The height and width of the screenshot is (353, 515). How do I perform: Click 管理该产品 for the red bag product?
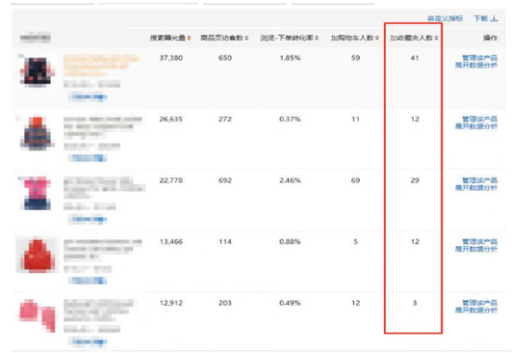pos(480,242)
